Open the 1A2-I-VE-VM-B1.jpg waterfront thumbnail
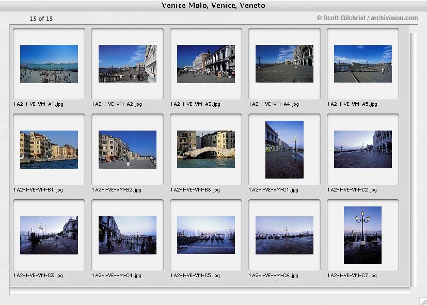 [x=49, y=150]
